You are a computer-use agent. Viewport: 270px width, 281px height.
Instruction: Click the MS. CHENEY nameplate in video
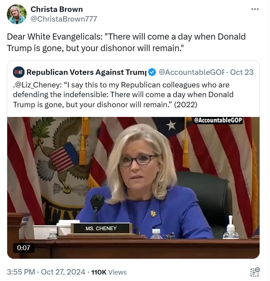click(x=101, y=228)
